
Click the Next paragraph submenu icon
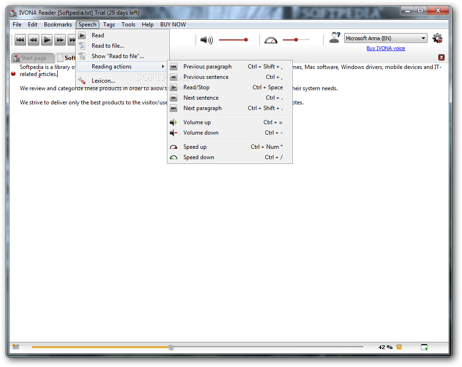174,108
